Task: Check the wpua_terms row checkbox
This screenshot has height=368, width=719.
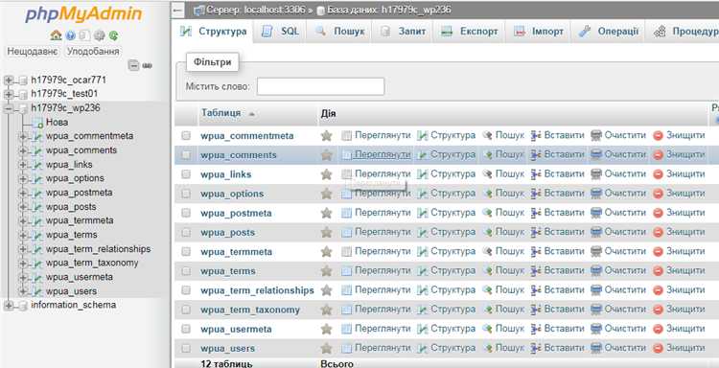Action: [x=186, y=271]
